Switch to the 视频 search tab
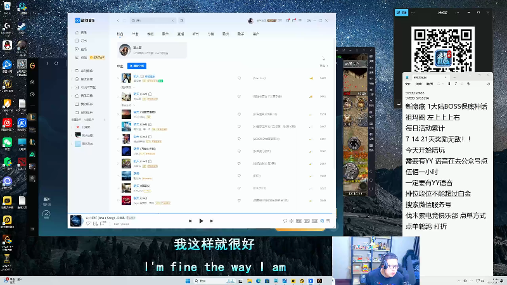The image size is (507, 285). pos(150,34)
